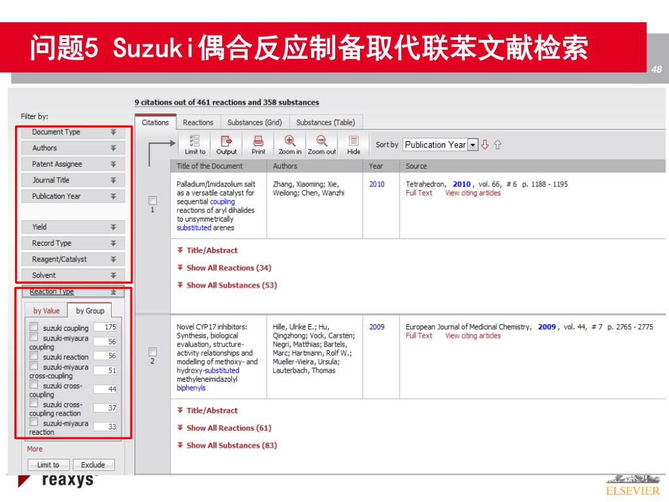This screenshot has width=669, height=502.
Task: Expand the Reagent/Catalyst filter
Action: tap(73, 259)
